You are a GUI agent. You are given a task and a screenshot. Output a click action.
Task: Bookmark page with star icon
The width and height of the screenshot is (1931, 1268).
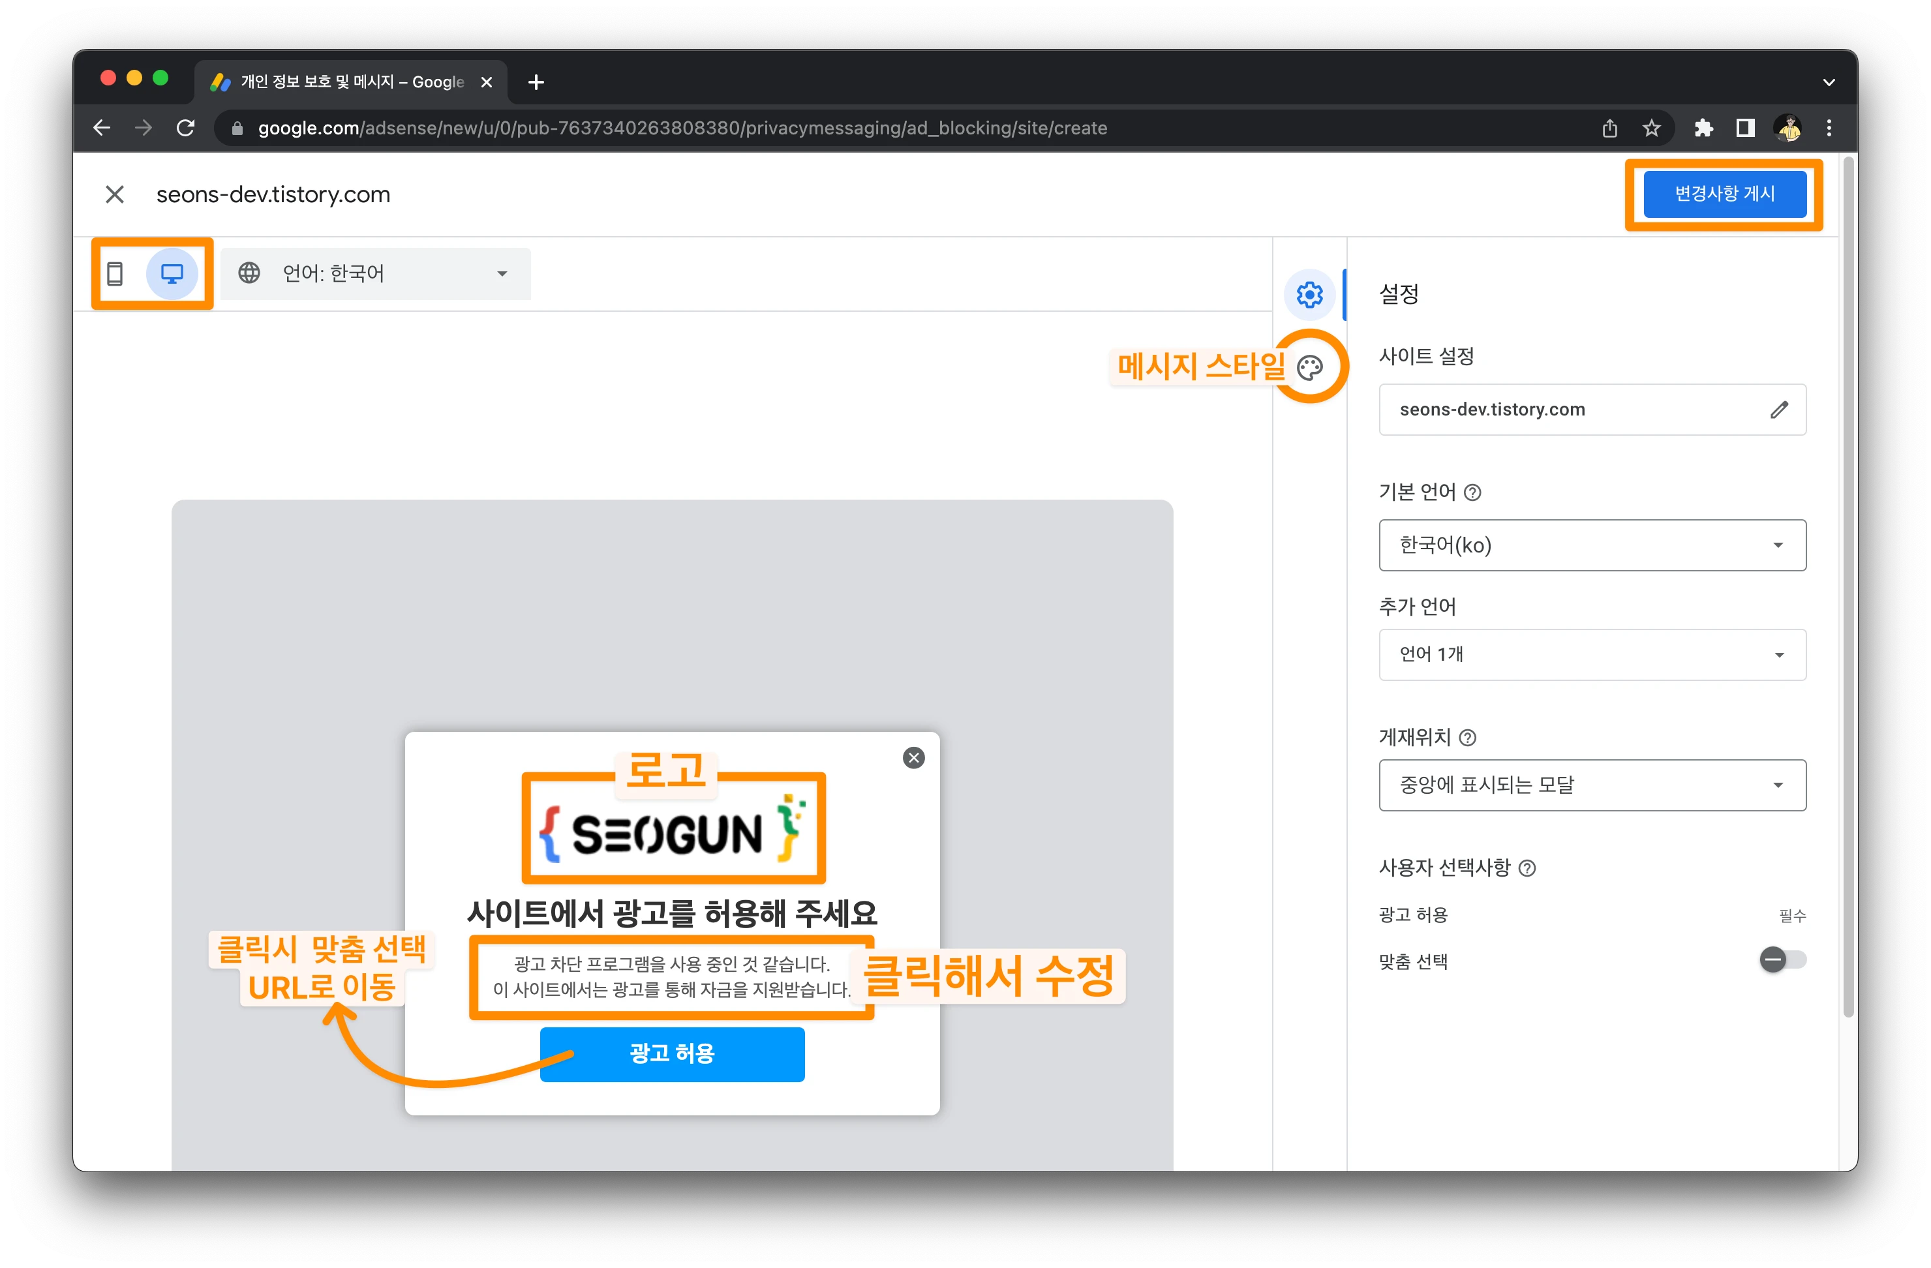(1651, 128)
